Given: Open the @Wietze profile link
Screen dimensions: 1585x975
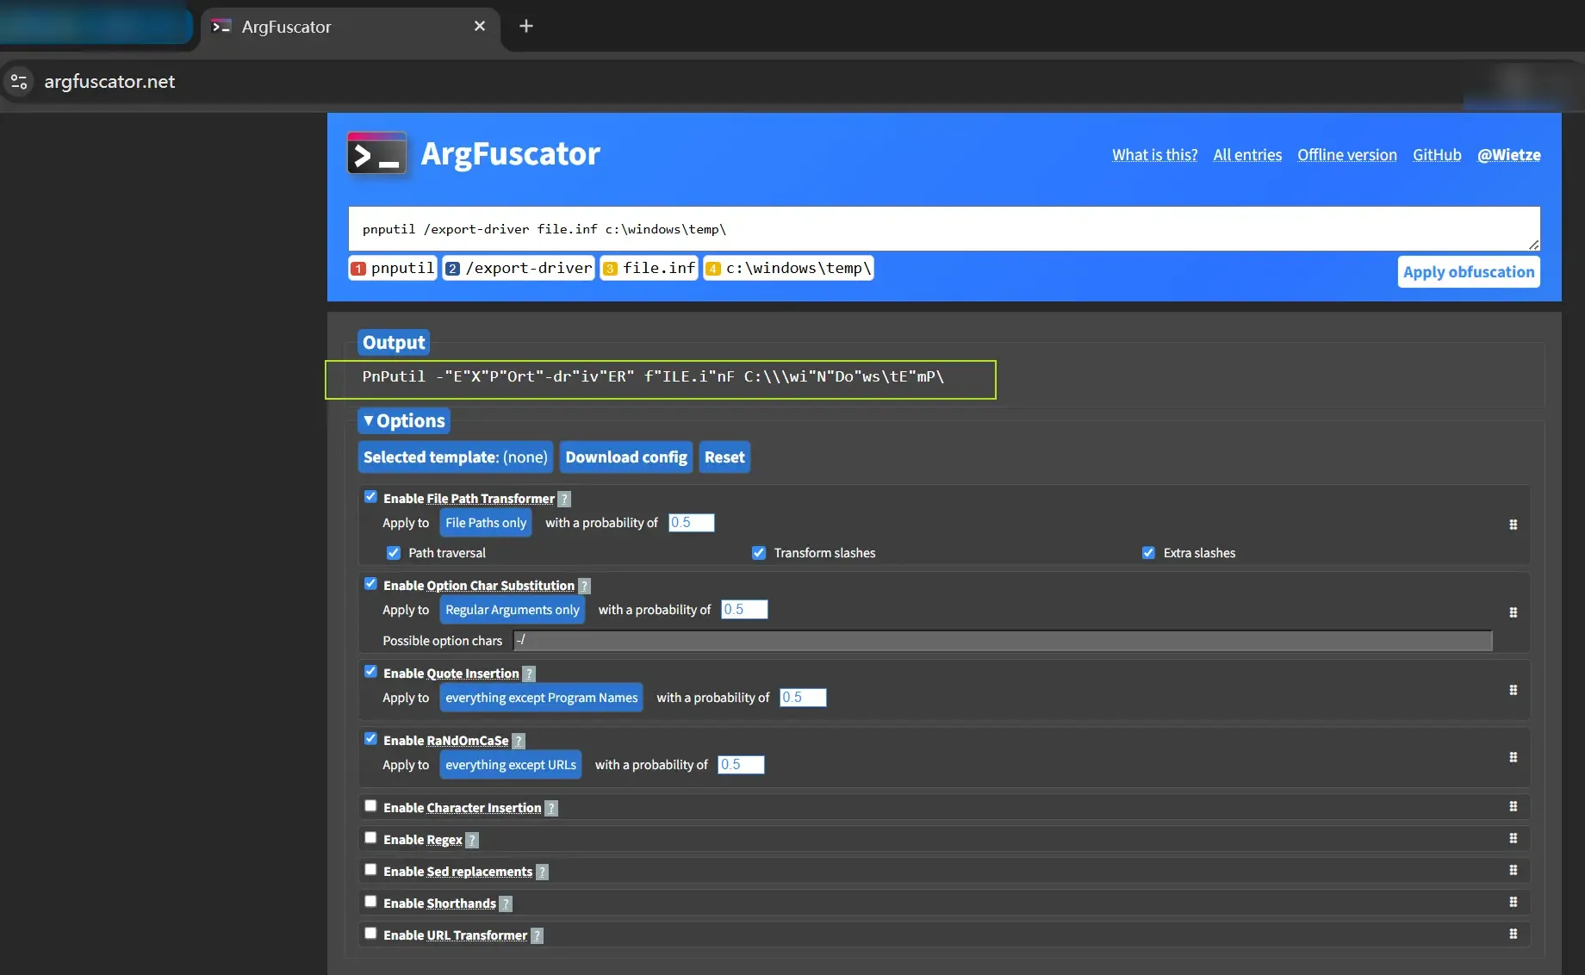Looking at the screenshot, I should (1509, 155).
